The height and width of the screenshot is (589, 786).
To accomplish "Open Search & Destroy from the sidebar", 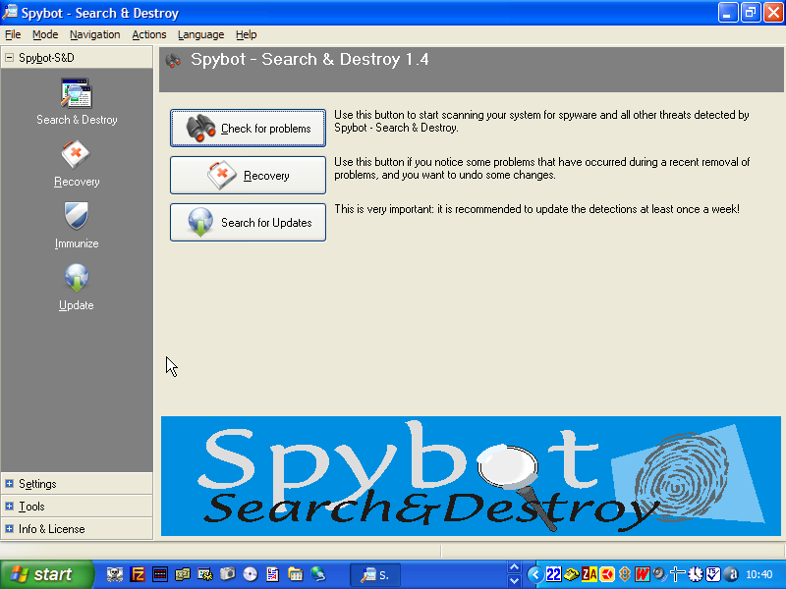I will (77, 101).
